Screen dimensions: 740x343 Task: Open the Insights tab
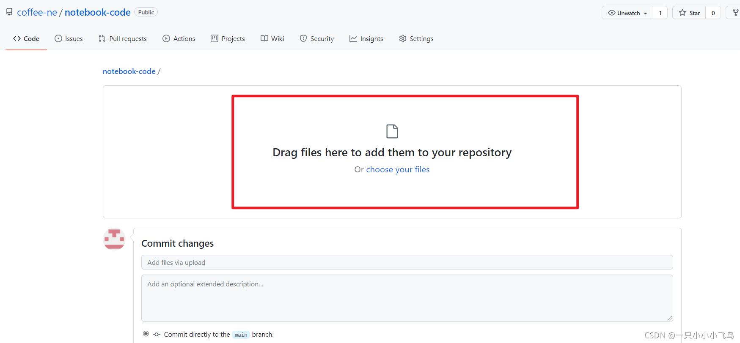(366, 38)
